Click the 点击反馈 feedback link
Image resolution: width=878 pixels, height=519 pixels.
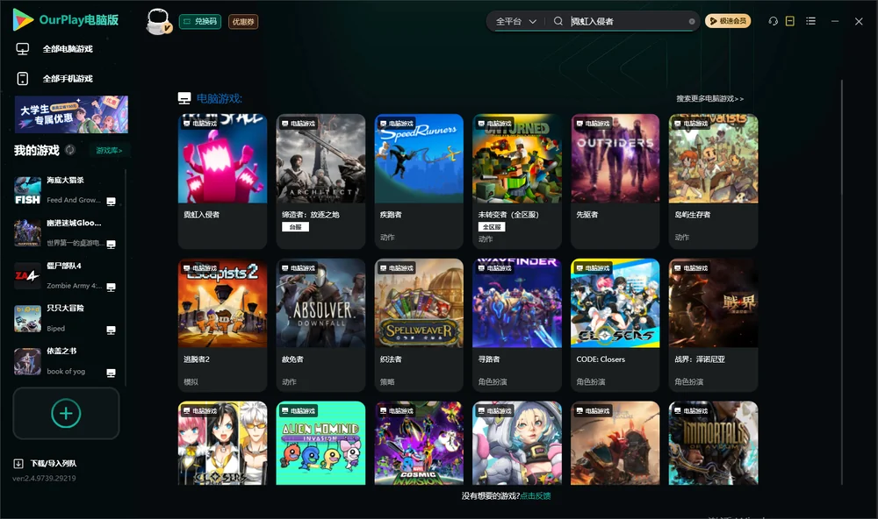pyautogui.click(x=536, y=496)
